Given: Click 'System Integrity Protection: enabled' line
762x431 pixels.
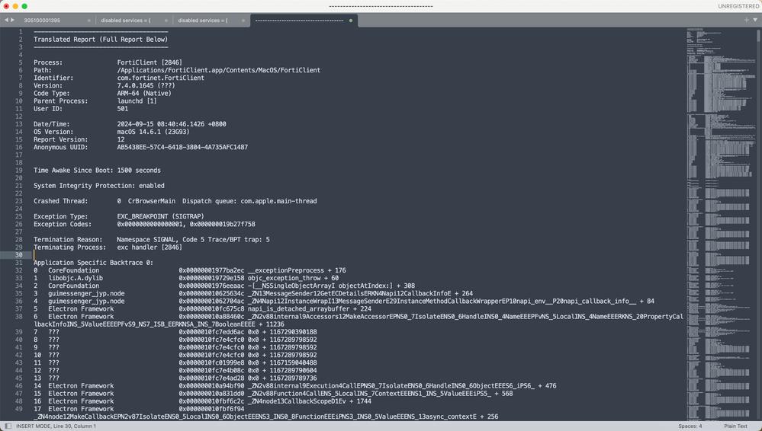Looking at the screenshot, I should [99, 185].
